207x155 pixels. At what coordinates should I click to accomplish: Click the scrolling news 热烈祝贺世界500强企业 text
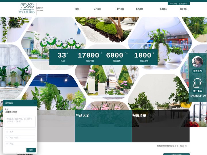click(172, 146)
